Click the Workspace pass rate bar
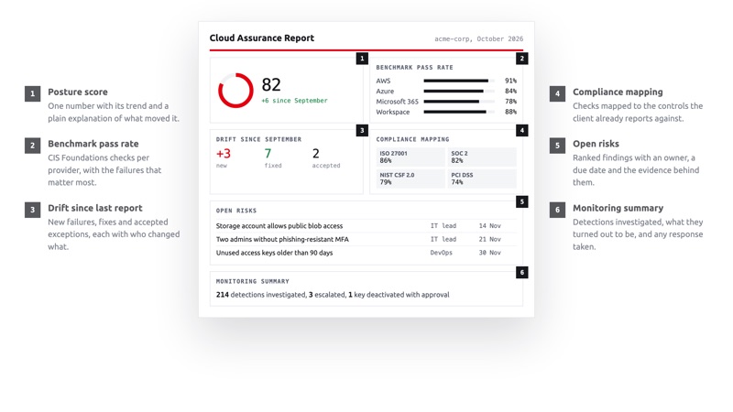The width and height of the screenshot is (733, 412). click(x=459, y=112)
